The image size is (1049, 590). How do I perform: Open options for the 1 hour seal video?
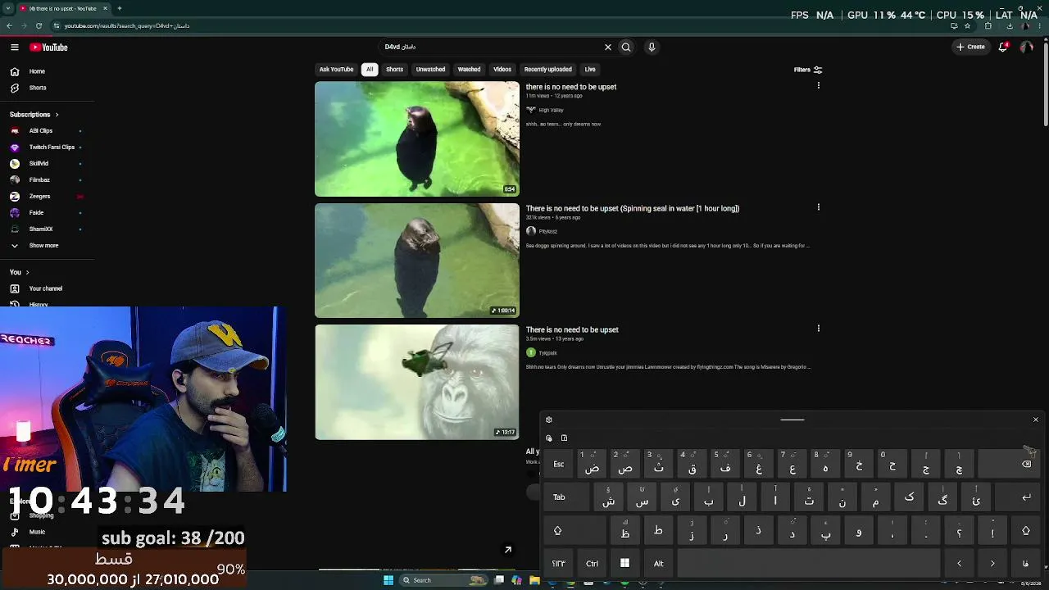coord(818,207)
